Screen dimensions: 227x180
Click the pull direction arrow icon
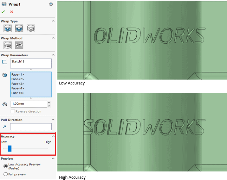point(4,127)
